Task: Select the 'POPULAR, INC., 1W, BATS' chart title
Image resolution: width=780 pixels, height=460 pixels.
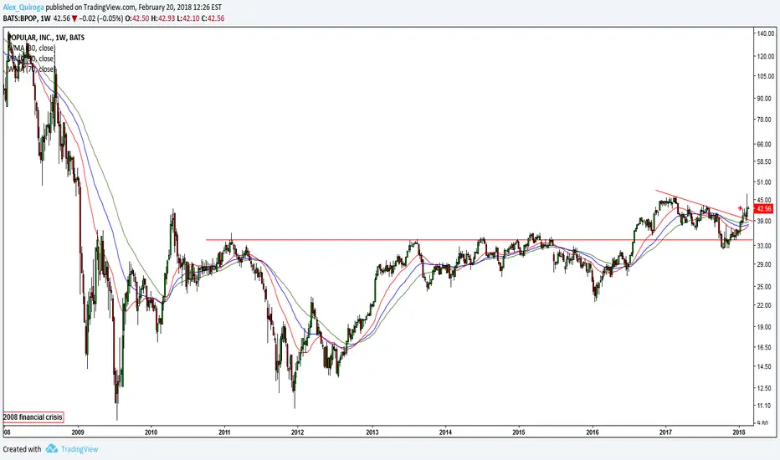Action: 46,38
